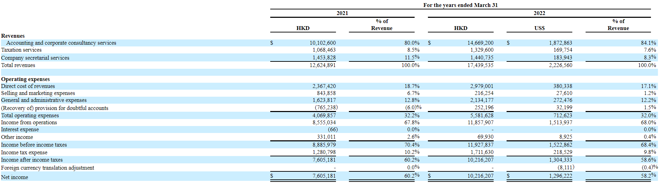This screenshot has width=659, height=185.
Task: Click the company secretarial US$ value 183,943
Action: (x=563, y=58)
